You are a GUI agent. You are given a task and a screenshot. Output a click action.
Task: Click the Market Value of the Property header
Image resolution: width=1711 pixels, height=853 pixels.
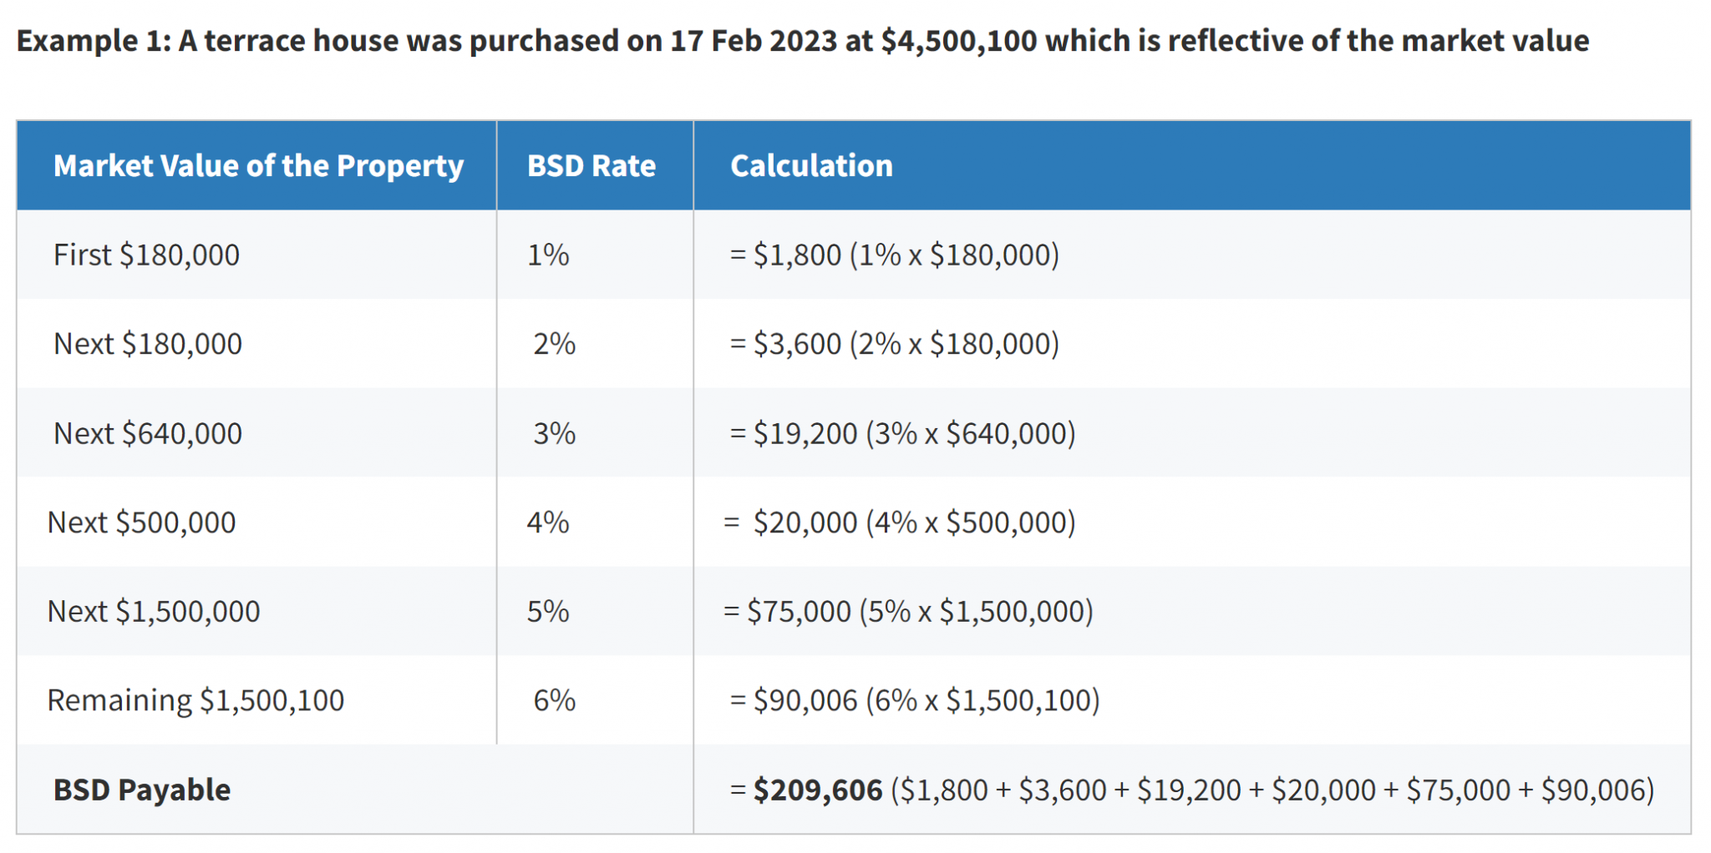click(258, 166)
